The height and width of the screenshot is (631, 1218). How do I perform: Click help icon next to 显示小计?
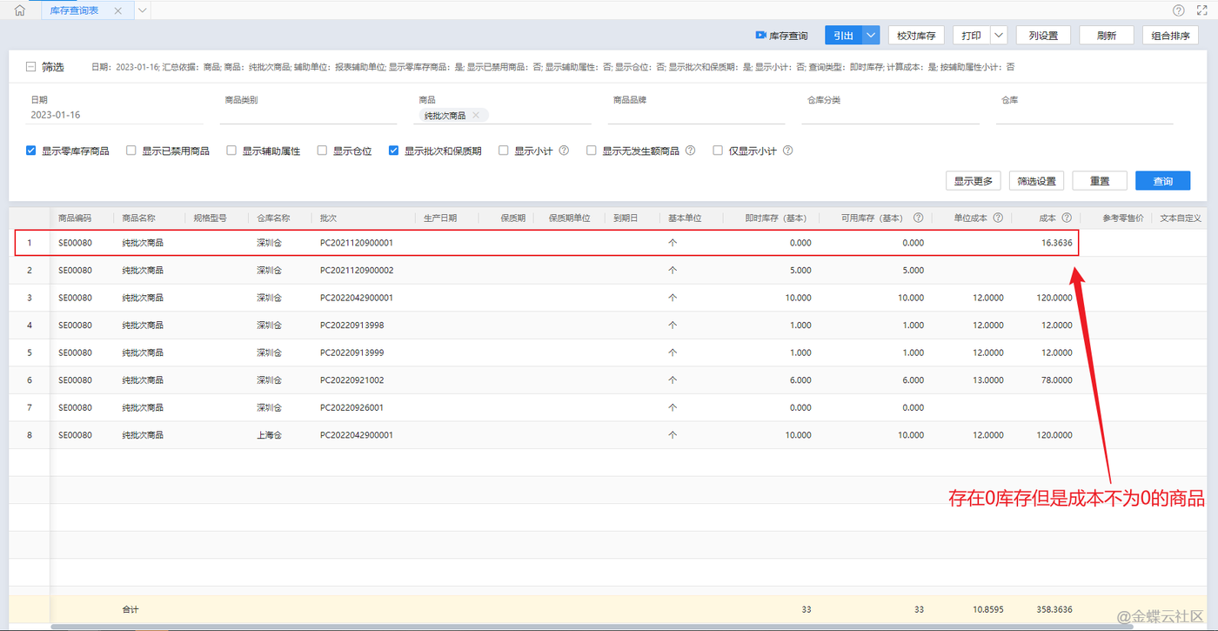tap(564, 151)
